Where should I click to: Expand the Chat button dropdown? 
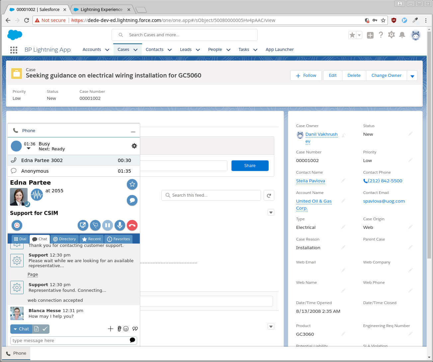(15, 329)
